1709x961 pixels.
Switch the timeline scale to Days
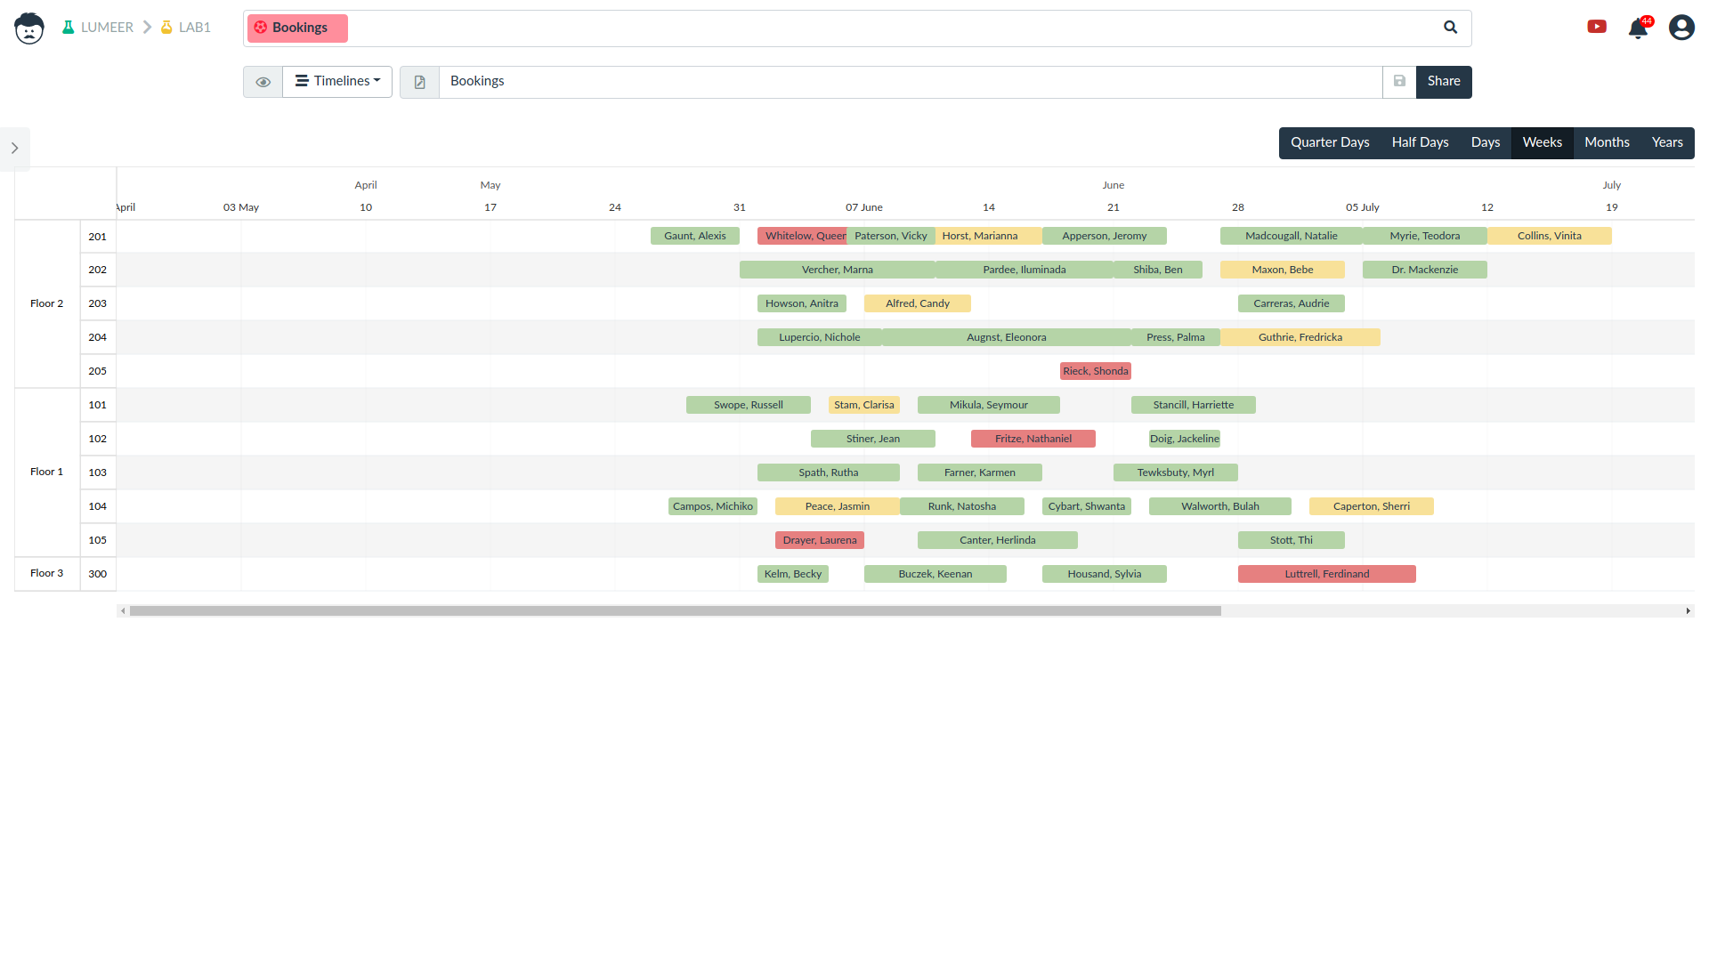tap(1485, 142)
